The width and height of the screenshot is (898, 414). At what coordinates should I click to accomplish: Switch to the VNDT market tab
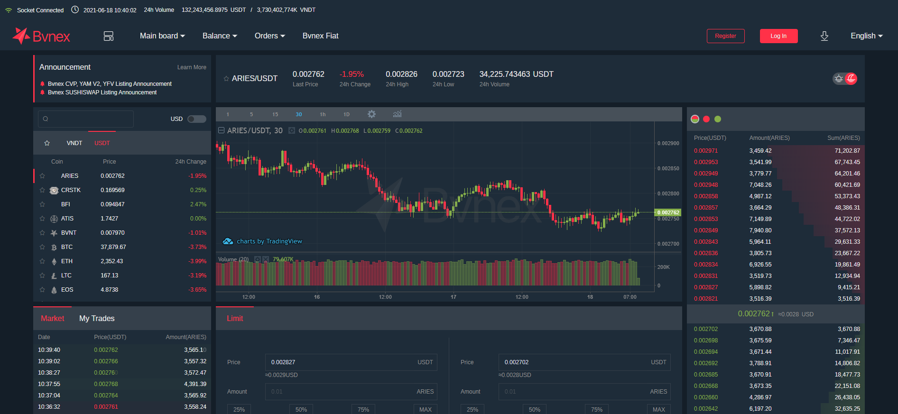[74, 143]
